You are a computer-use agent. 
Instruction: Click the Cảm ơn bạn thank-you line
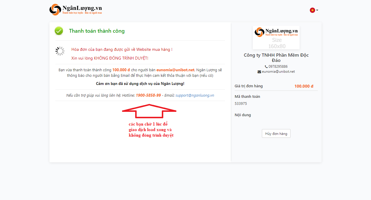(x=140, y=84)
